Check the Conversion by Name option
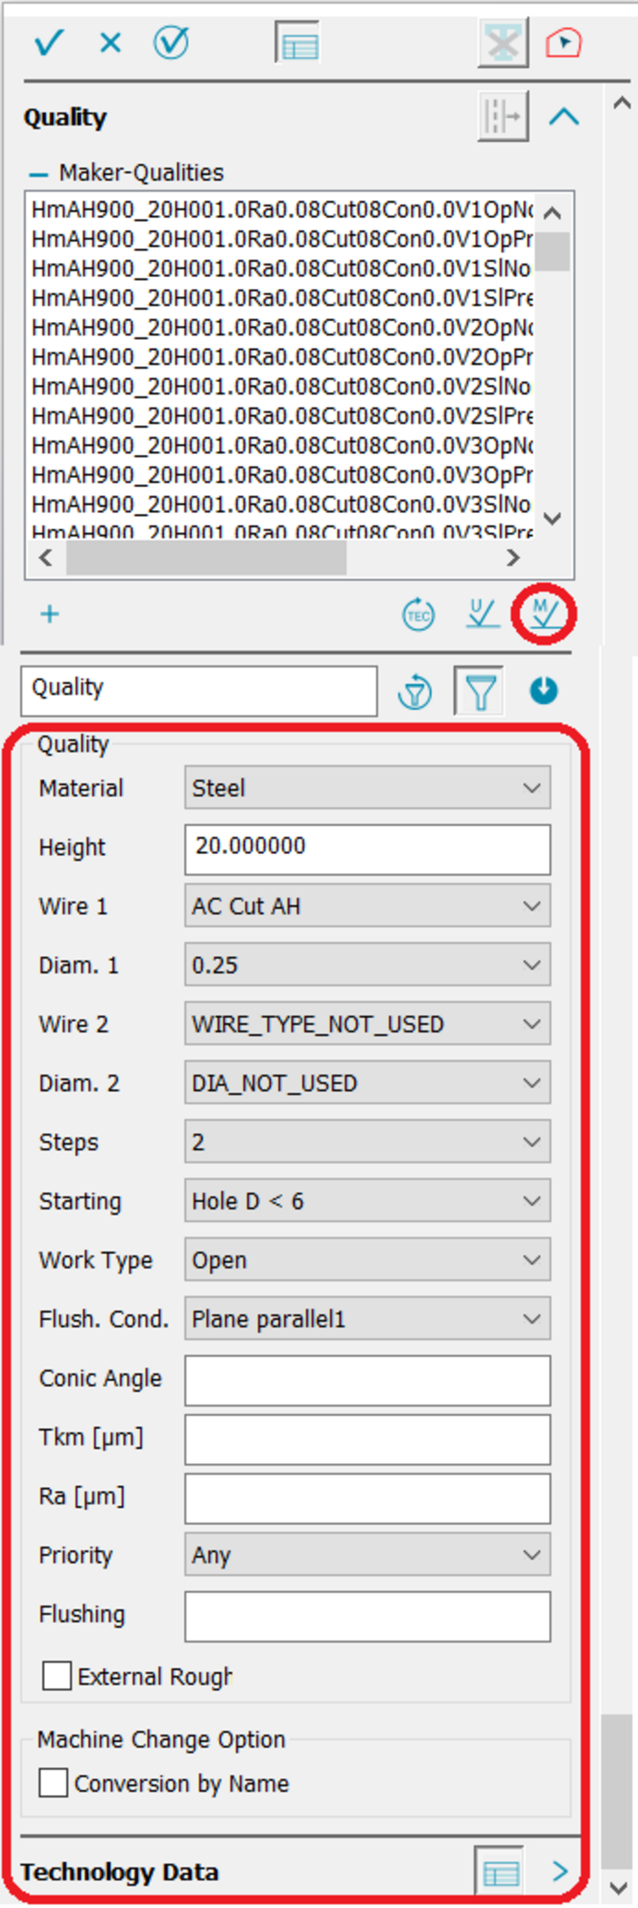Screen dimensions: 638x1908 (53, 1782)
